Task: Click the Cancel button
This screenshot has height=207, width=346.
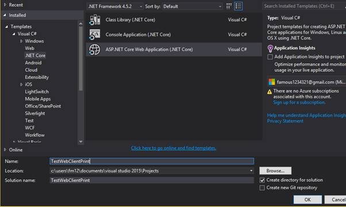Action: pos(336,200)
